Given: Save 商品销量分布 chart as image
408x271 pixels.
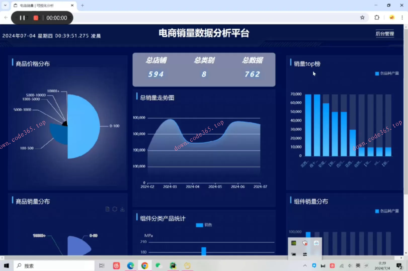Looking at the screenshot, I should 122,209.
